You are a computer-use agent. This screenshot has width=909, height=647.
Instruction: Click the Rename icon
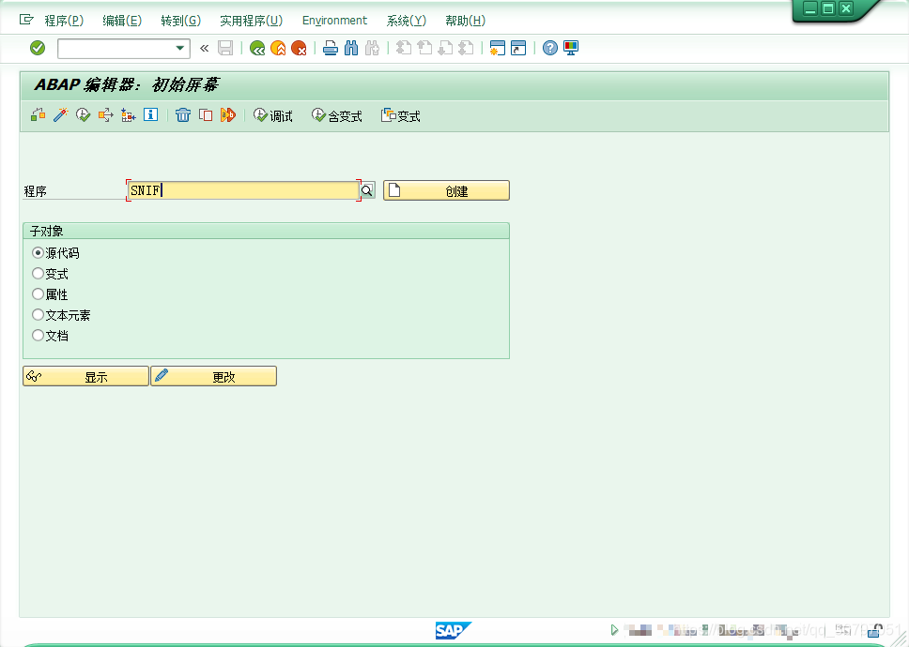click(x=228, y=115)
